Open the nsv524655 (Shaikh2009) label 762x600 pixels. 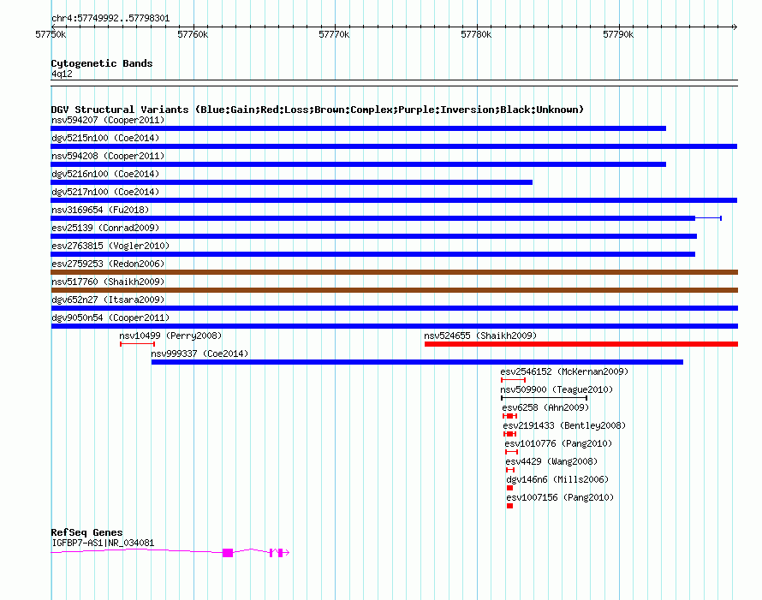click(480, 336)
